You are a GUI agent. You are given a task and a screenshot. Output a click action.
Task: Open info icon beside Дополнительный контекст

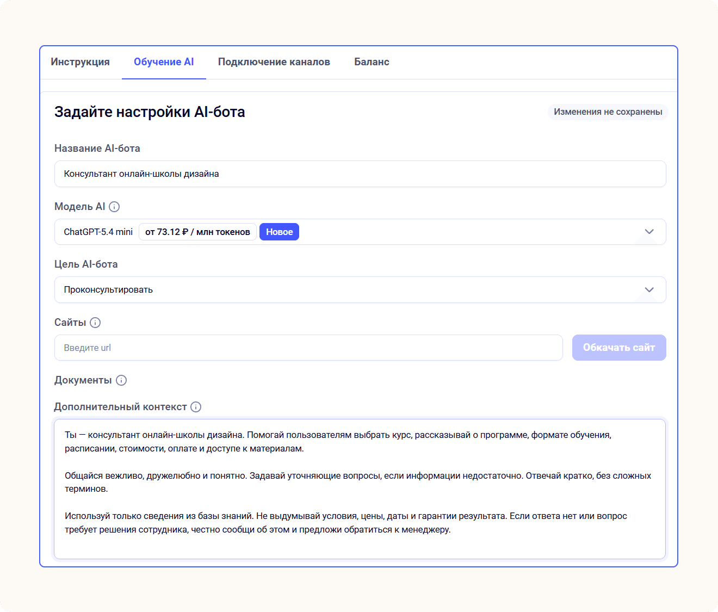click(x=196, y=407)
